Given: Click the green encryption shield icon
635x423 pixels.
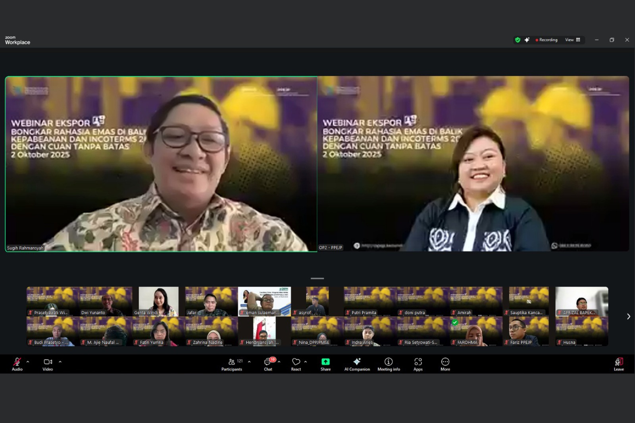Looking at the screenshot, I should point(518,40).
